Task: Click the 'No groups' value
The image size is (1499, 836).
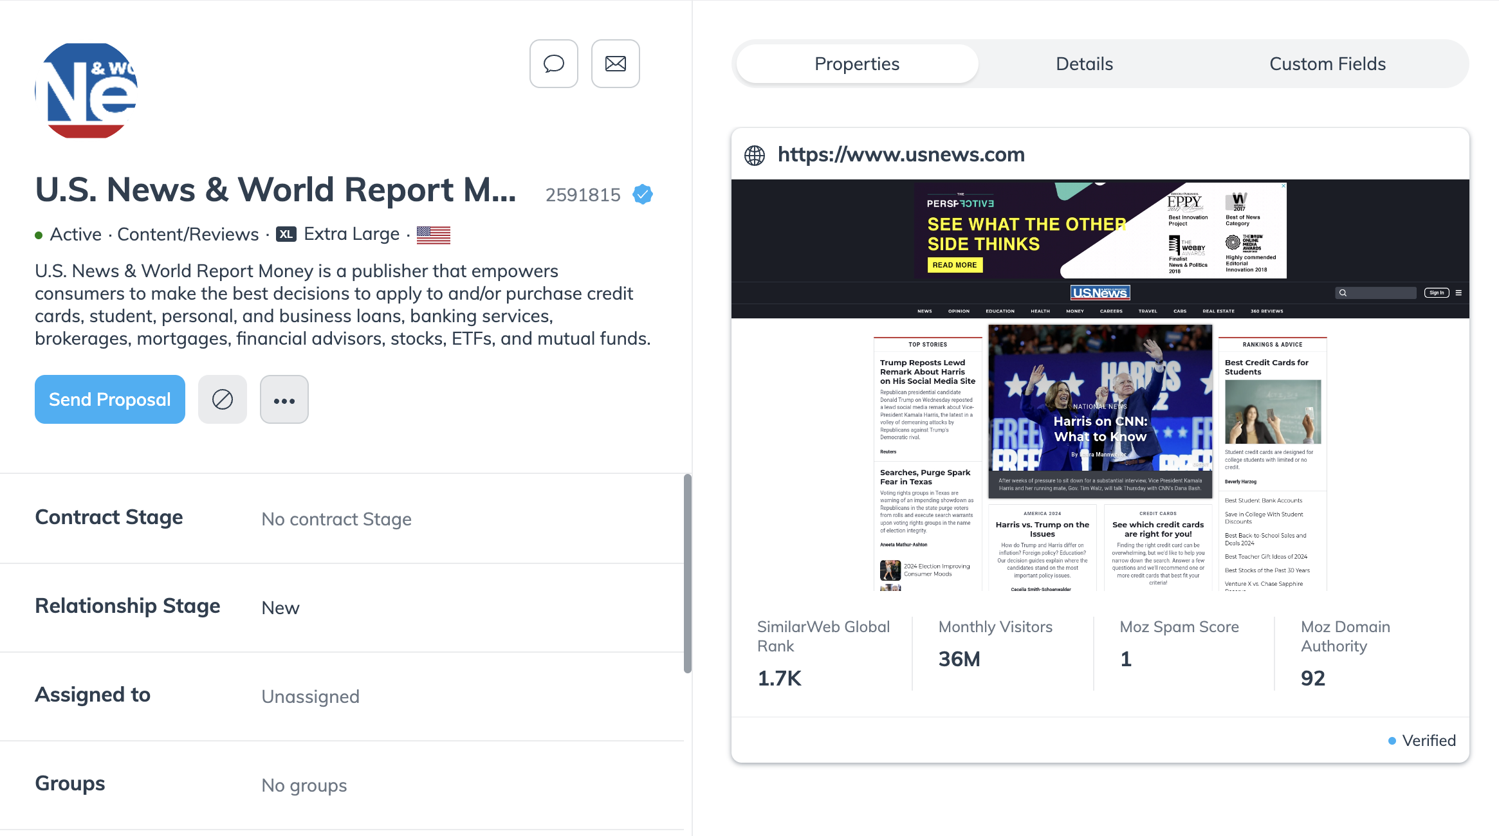Action: click(304, 785)
